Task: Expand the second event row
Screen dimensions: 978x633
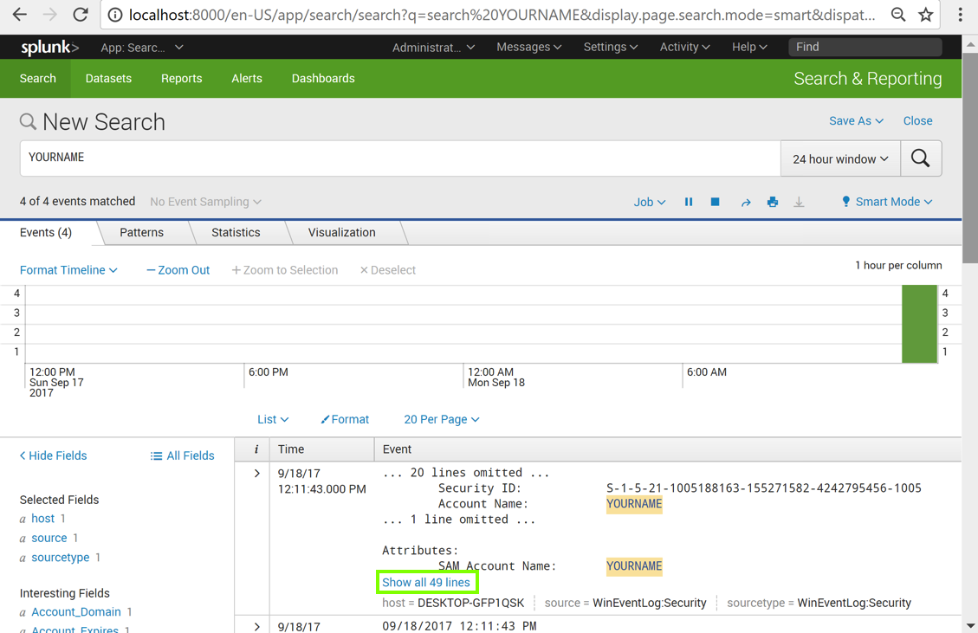Action: 256,627
